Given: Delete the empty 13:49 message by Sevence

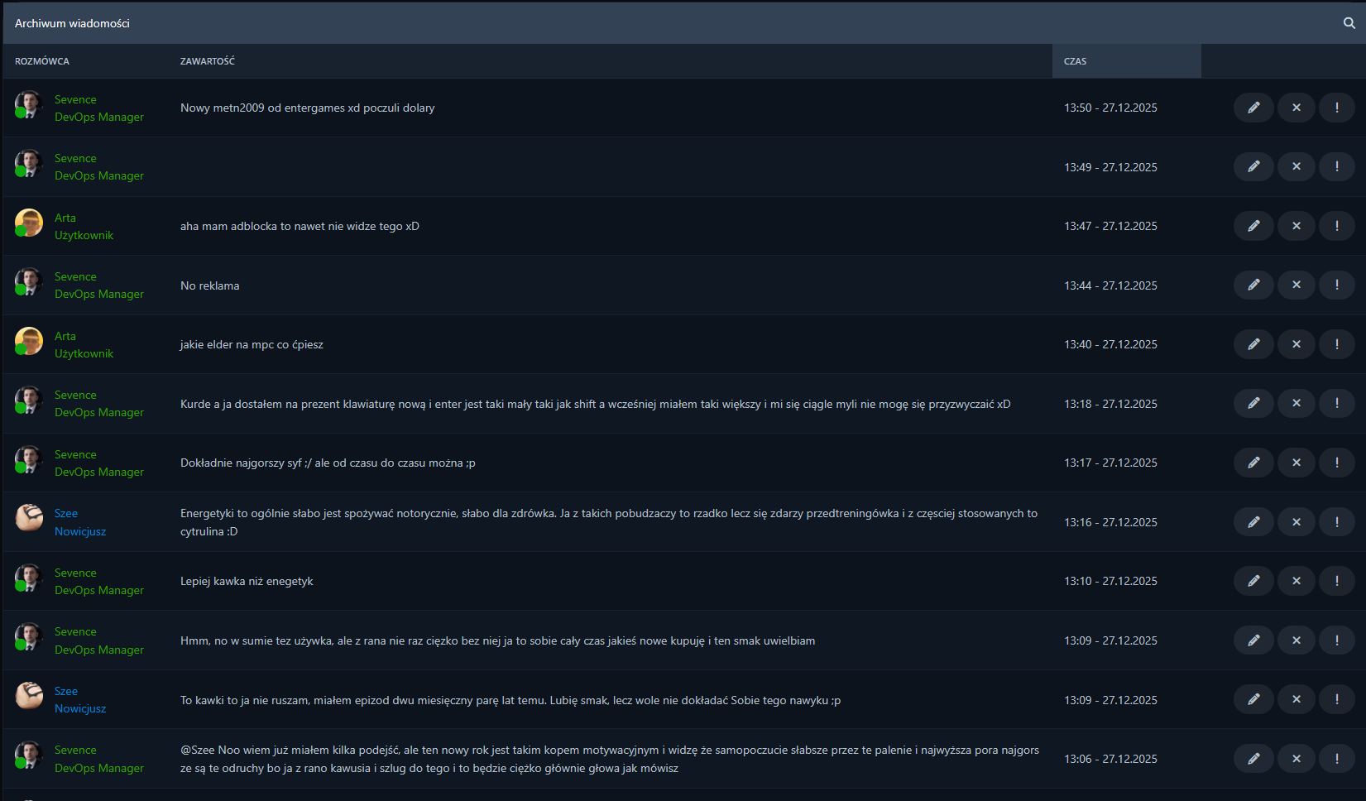Looking at the screenshot, I should [x=1296, y=166].
